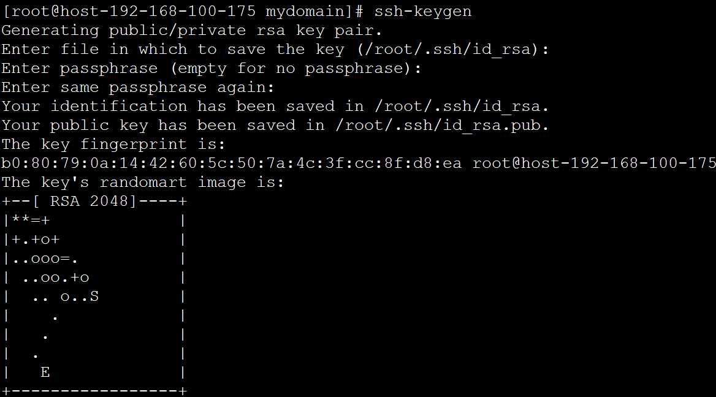Click "The key's randomart image is:" line
The height and width of the screenshot is (397, 716).
tap(143, 183)
